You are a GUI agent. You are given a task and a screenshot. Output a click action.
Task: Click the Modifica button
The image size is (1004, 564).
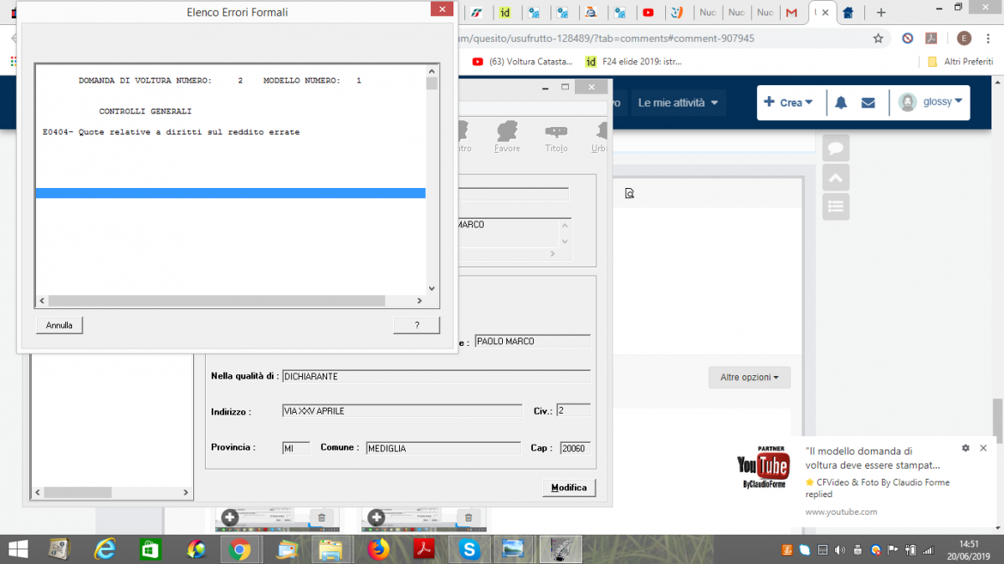click(x=569, y=488)
